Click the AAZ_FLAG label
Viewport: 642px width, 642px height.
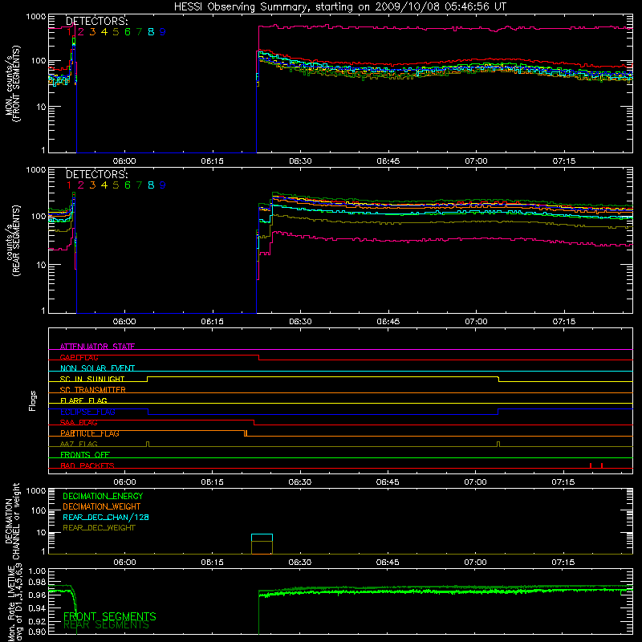(x=79, y=444)
